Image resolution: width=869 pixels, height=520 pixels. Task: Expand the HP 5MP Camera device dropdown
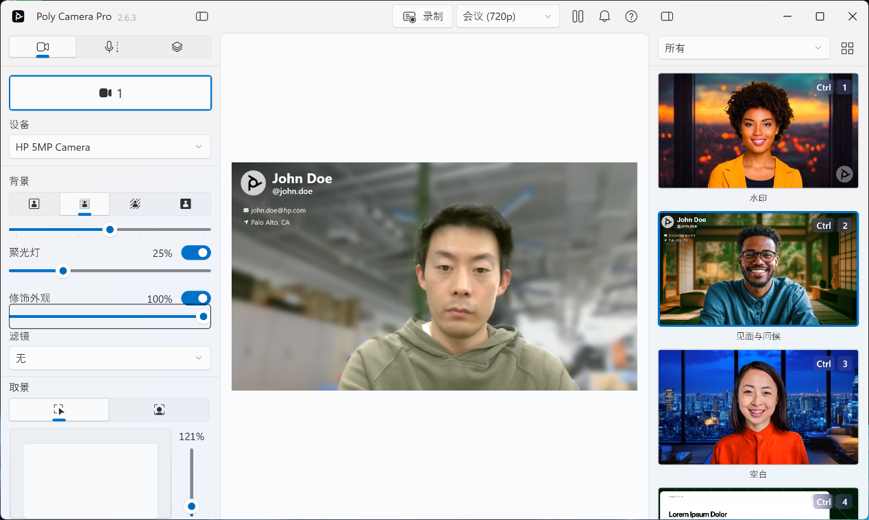tap(110, 147)
